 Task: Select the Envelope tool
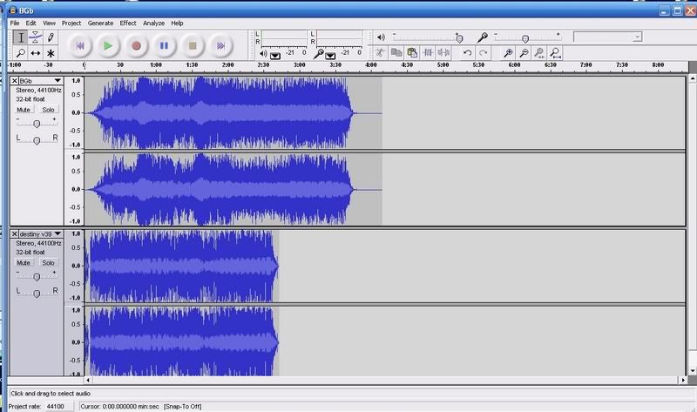36,37
